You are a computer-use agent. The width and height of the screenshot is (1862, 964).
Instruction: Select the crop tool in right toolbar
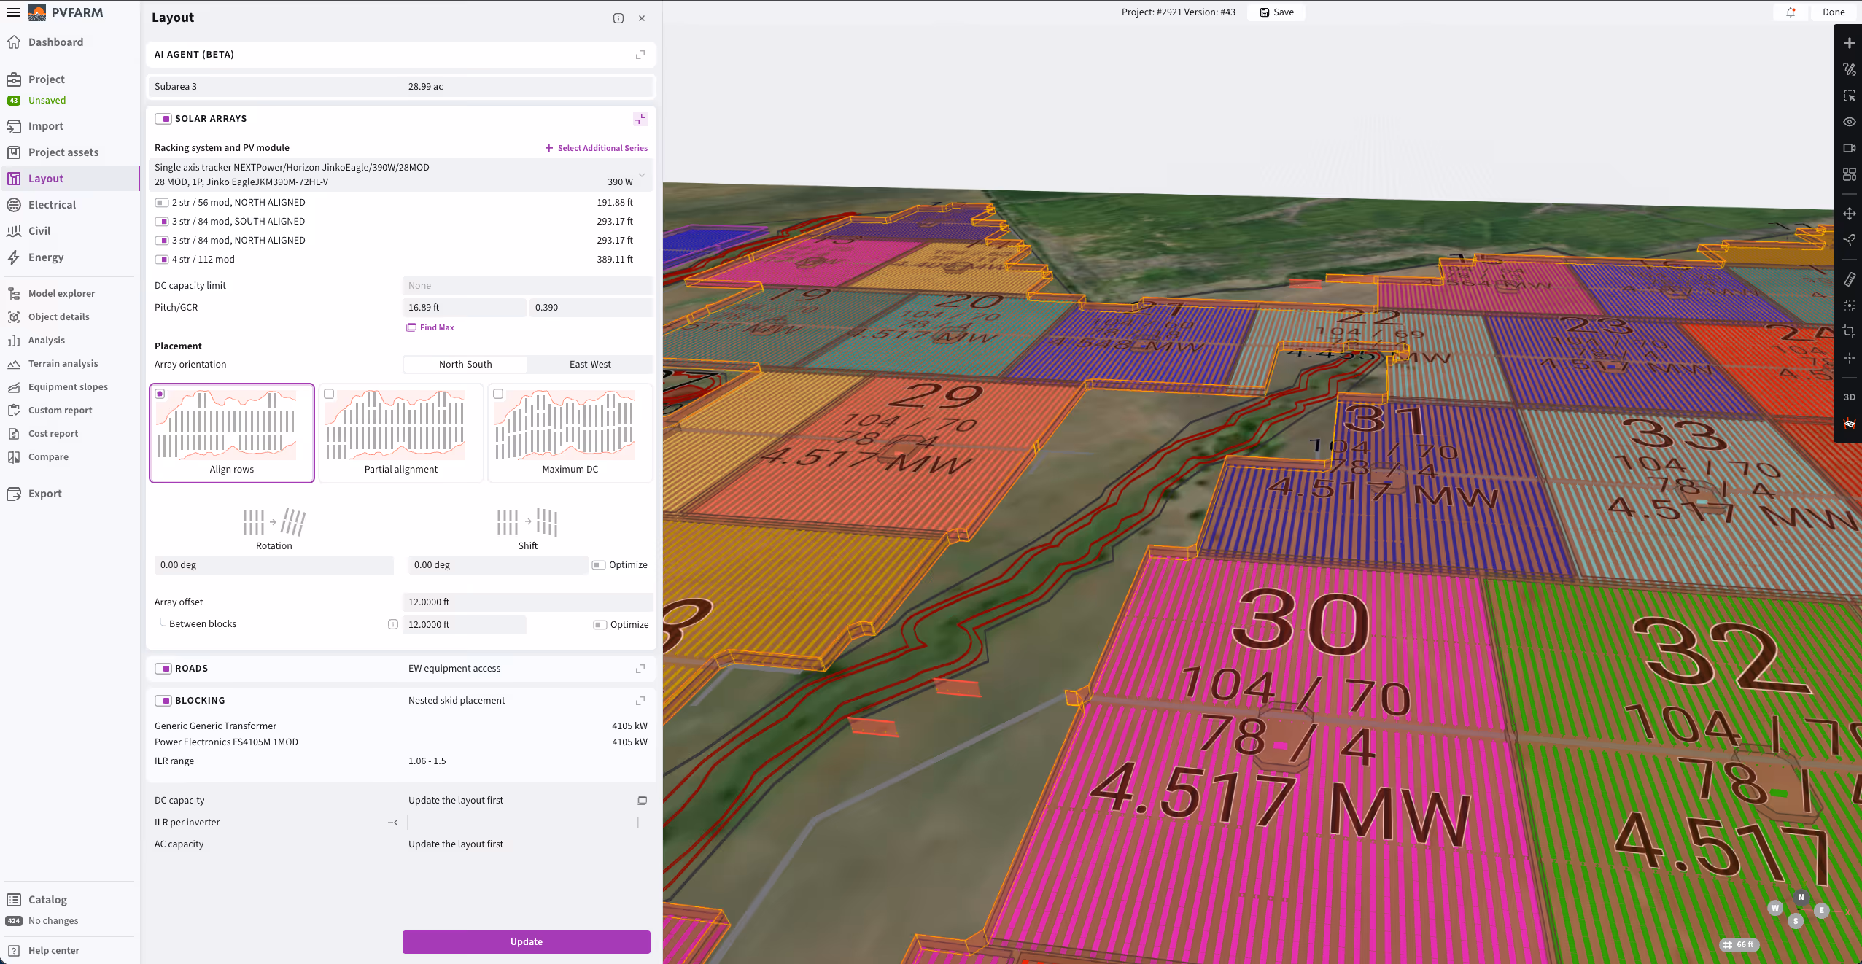coord(1849,333)
